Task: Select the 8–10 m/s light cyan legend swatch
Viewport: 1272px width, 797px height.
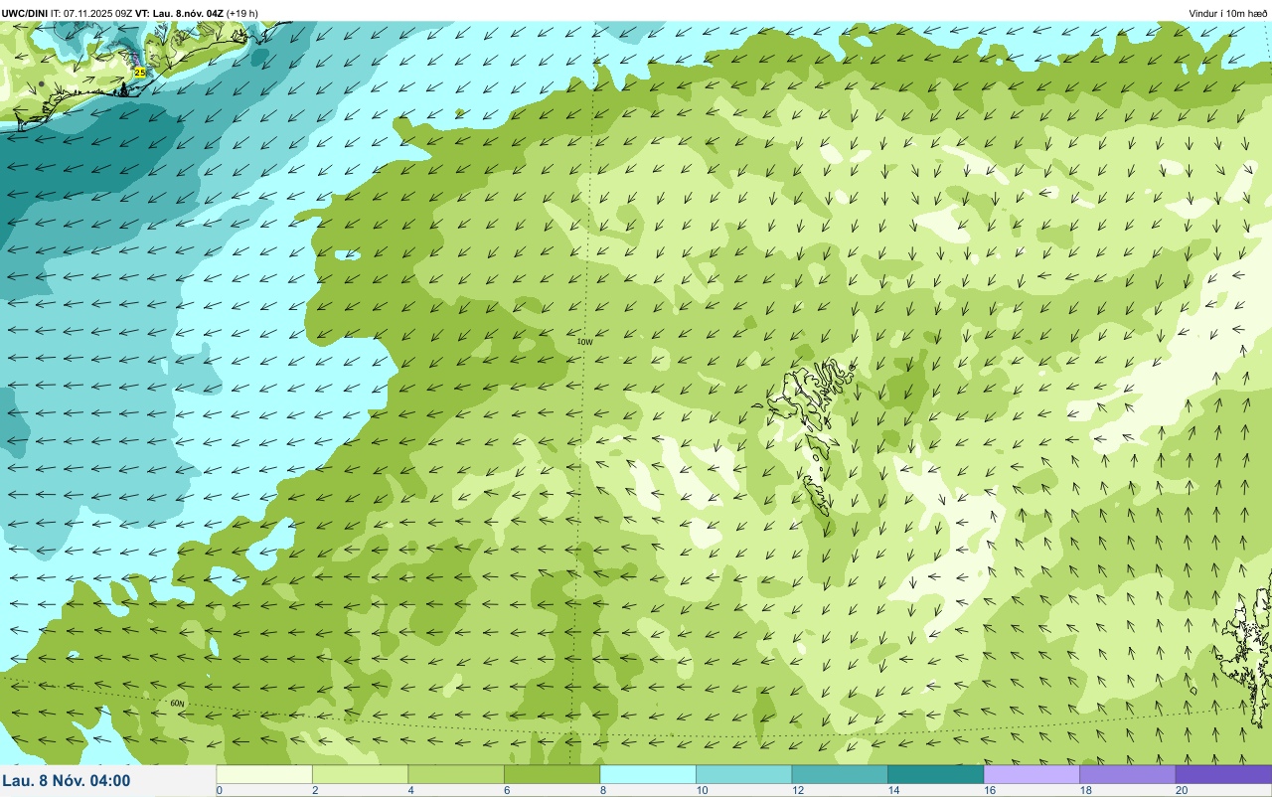Action: [648, 774]
